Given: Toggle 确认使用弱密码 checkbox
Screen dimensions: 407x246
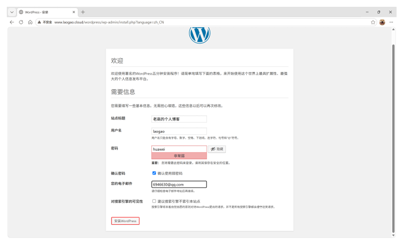Looking at the screenshot, I should (154, 173).
